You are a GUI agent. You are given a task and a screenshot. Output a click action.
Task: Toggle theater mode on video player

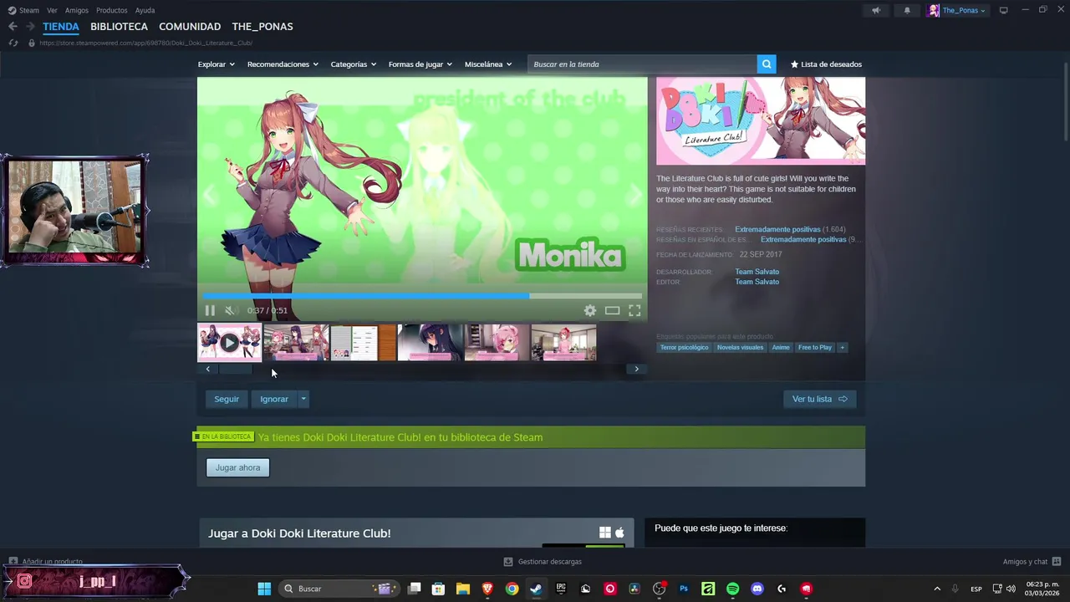point(613,310)
